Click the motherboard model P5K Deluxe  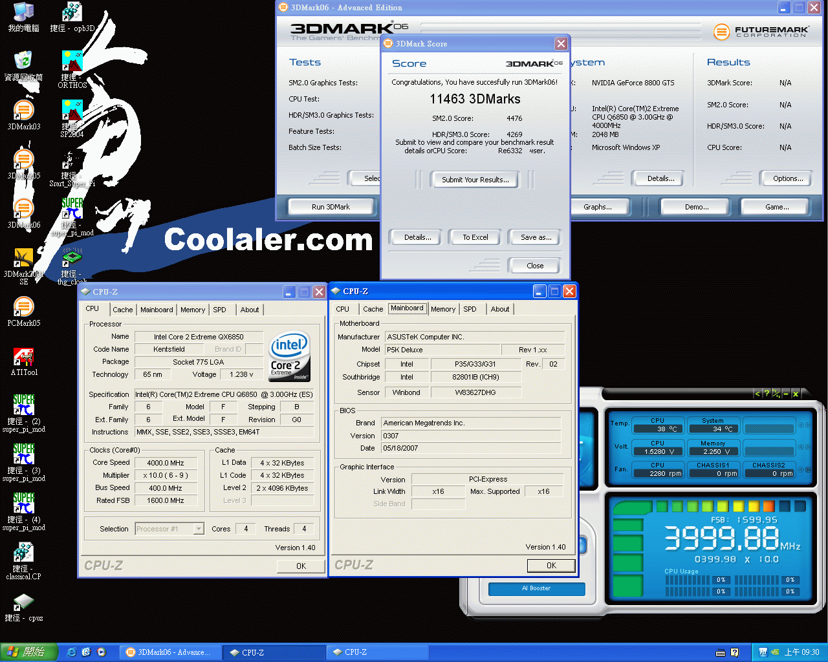coord(443,350)
